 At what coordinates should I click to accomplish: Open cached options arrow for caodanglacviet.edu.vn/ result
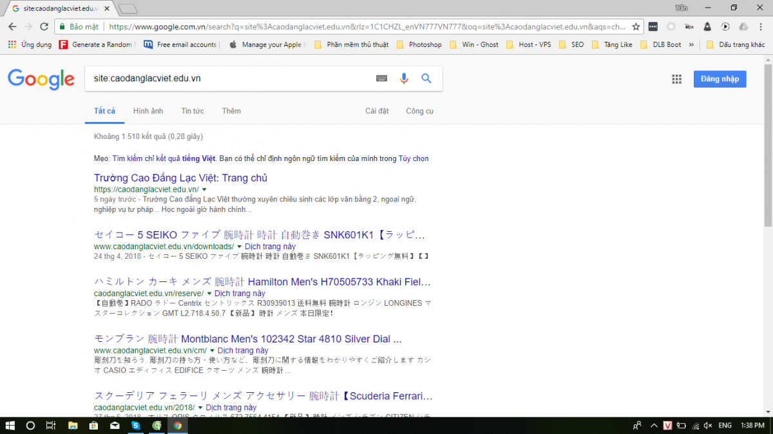click(x=204, y=190)
